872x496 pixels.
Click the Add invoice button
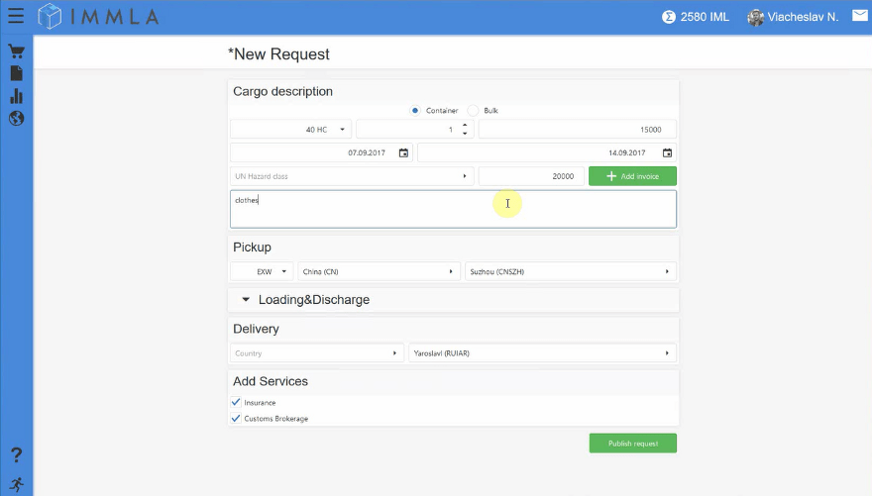633,176
